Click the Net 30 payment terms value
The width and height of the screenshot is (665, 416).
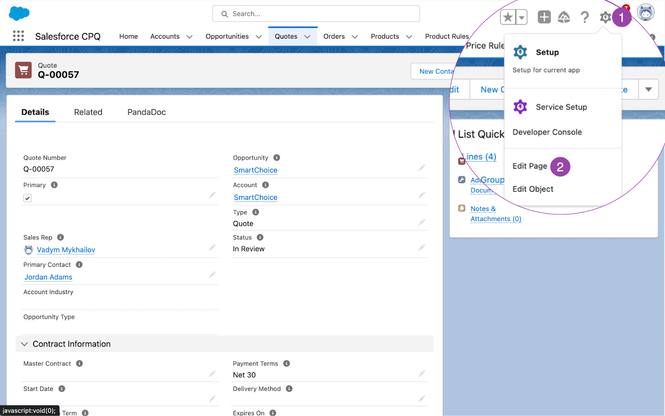[244, 375]
